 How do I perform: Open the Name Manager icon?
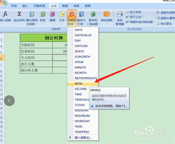coord(120,14)
